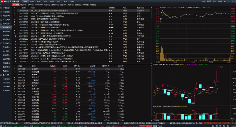Image resolution: width=236 pixels, height=127 pixels.
Task: Open the 公式 menu in the title bar
Action: click(x=214, y=2)
